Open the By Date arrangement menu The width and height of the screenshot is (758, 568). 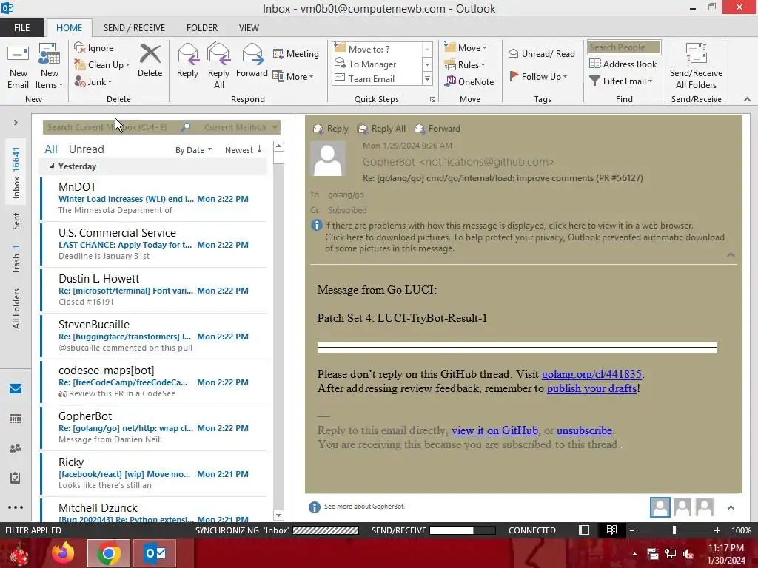(193, 150)
